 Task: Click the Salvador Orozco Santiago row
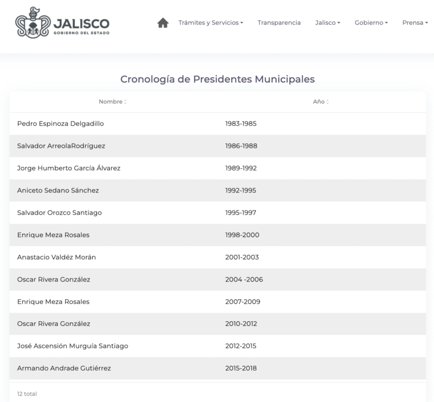pos(60,213)
